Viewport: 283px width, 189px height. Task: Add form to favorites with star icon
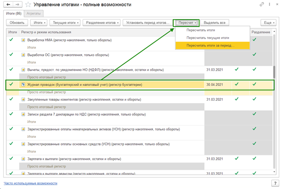coord(28,5)
